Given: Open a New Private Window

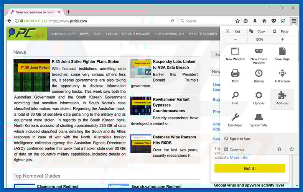Looking at the screenshot, I should pyautogui.click(x=259, y=56).
